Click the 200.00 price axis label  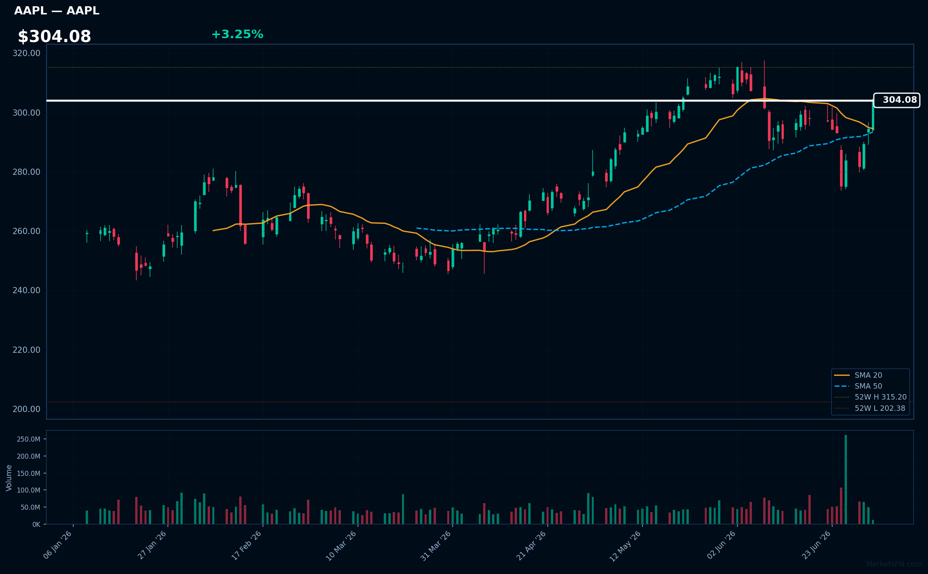click(x=26, y=409)
